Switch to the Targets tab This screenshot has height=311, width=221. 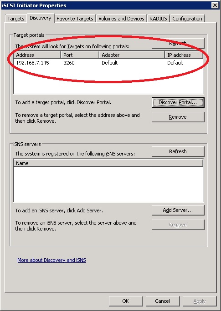[x=15, y=19]
